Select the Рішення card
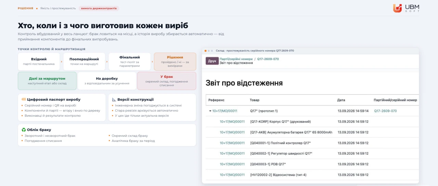 175,61
